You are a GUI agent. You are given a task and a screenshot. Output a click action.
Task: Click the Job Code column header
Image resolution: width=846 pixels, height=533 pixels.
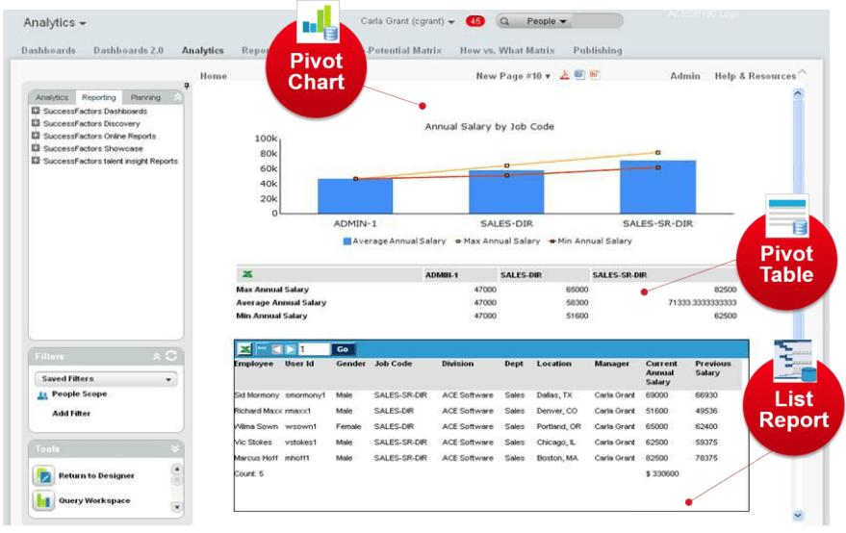(x=394, y=364)
